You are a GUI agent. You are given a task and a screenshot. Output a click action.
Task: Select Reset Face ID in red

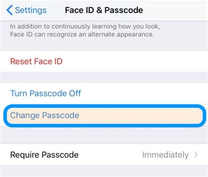pyautogui.click(x=36, y=61)
